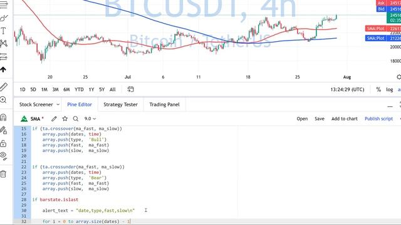Switch to the Strategy Tester tab
This screenshot has width=401, height=225.
point(120,104)
